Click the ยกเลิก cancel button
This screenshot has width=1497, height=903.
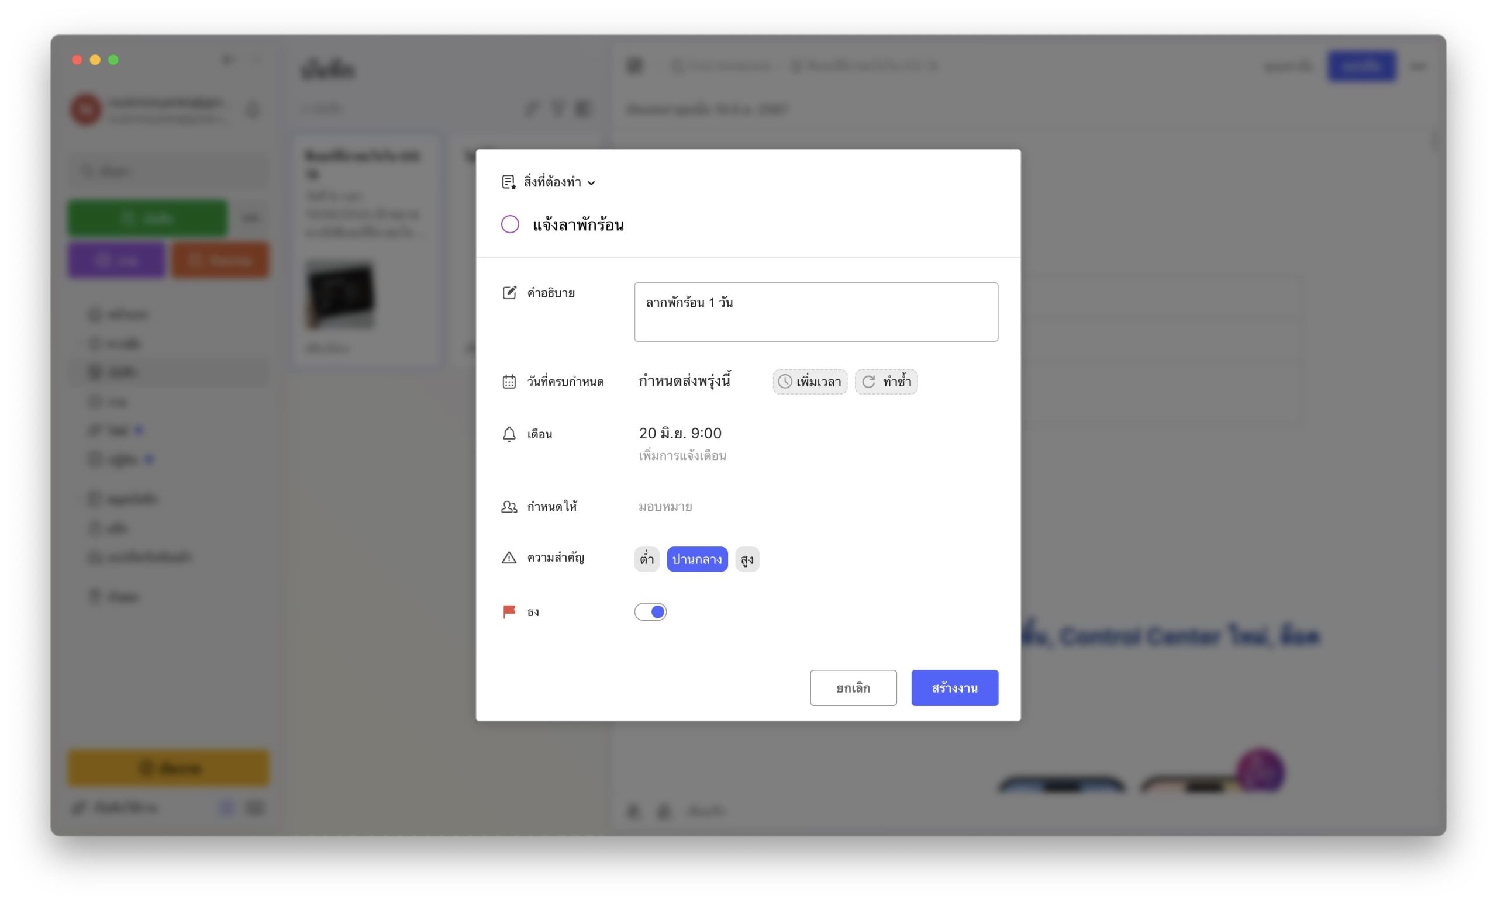[853, 688]
